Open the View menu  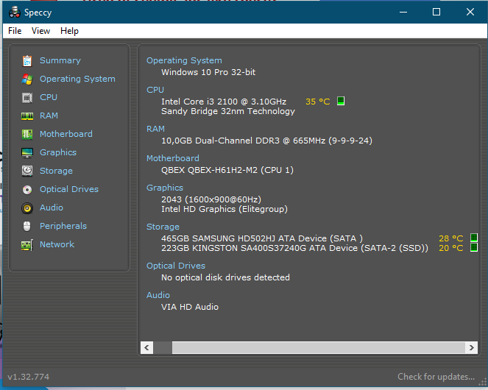[40, 31]
